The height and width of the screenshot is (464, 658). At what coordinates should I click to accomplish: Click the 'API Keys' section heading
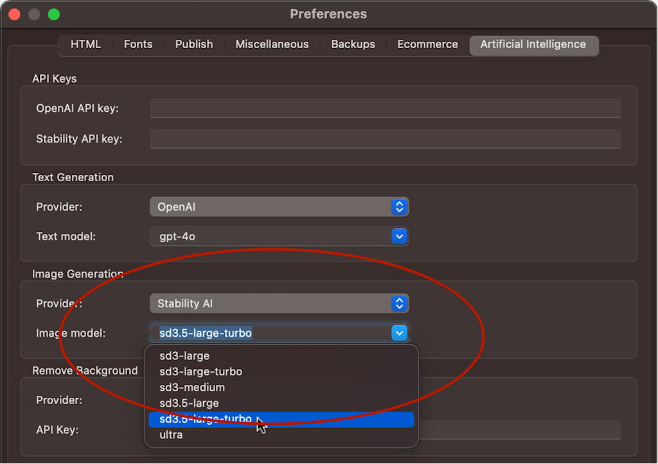point(55,79)
